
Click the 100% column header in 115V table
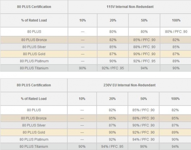click(176, 20)
